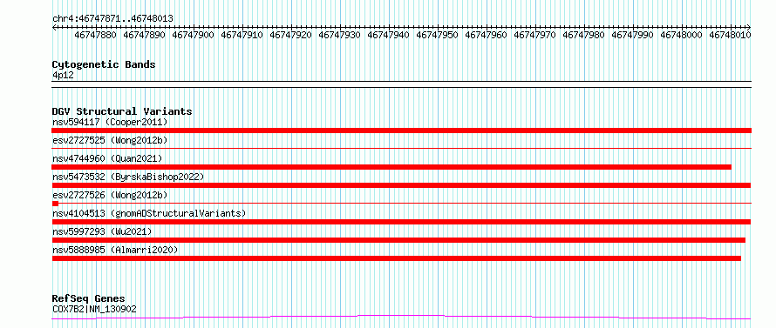
Task: Click the 4p12 cytogenetic band bar
Action: (x=401, y=84)
